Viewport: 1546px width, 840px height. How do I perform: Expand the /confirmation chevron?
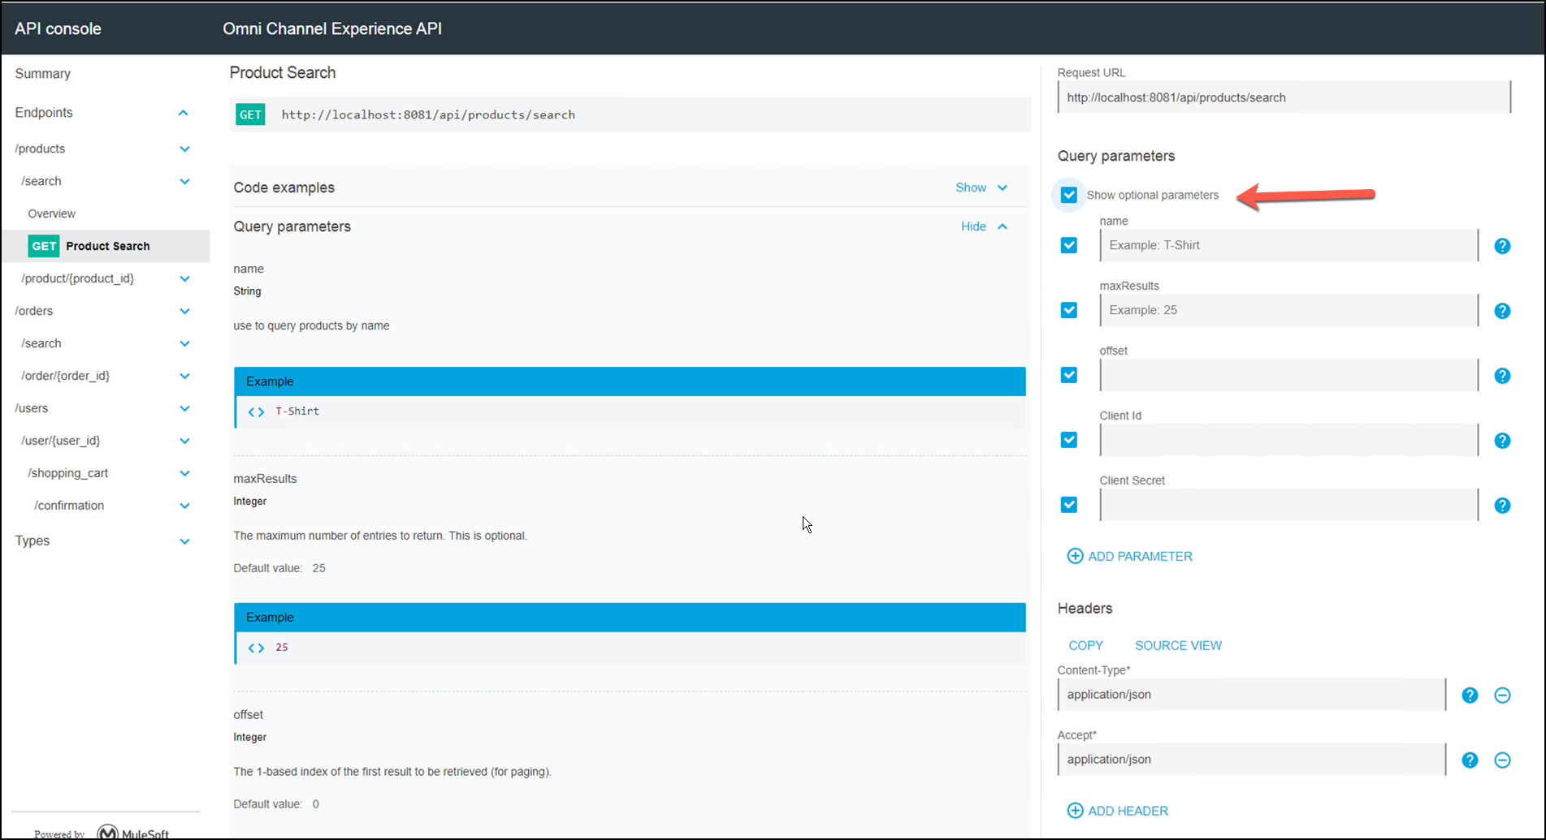pyautogui.click(x=184, y=506)
